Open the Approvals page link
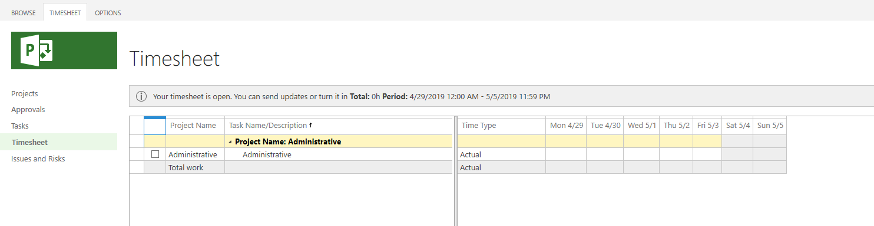 click(x=28, y=109)
